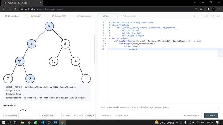Click the description panel scrollbar
The width and height of the screenshot is (223, 125).
[95, 49]
